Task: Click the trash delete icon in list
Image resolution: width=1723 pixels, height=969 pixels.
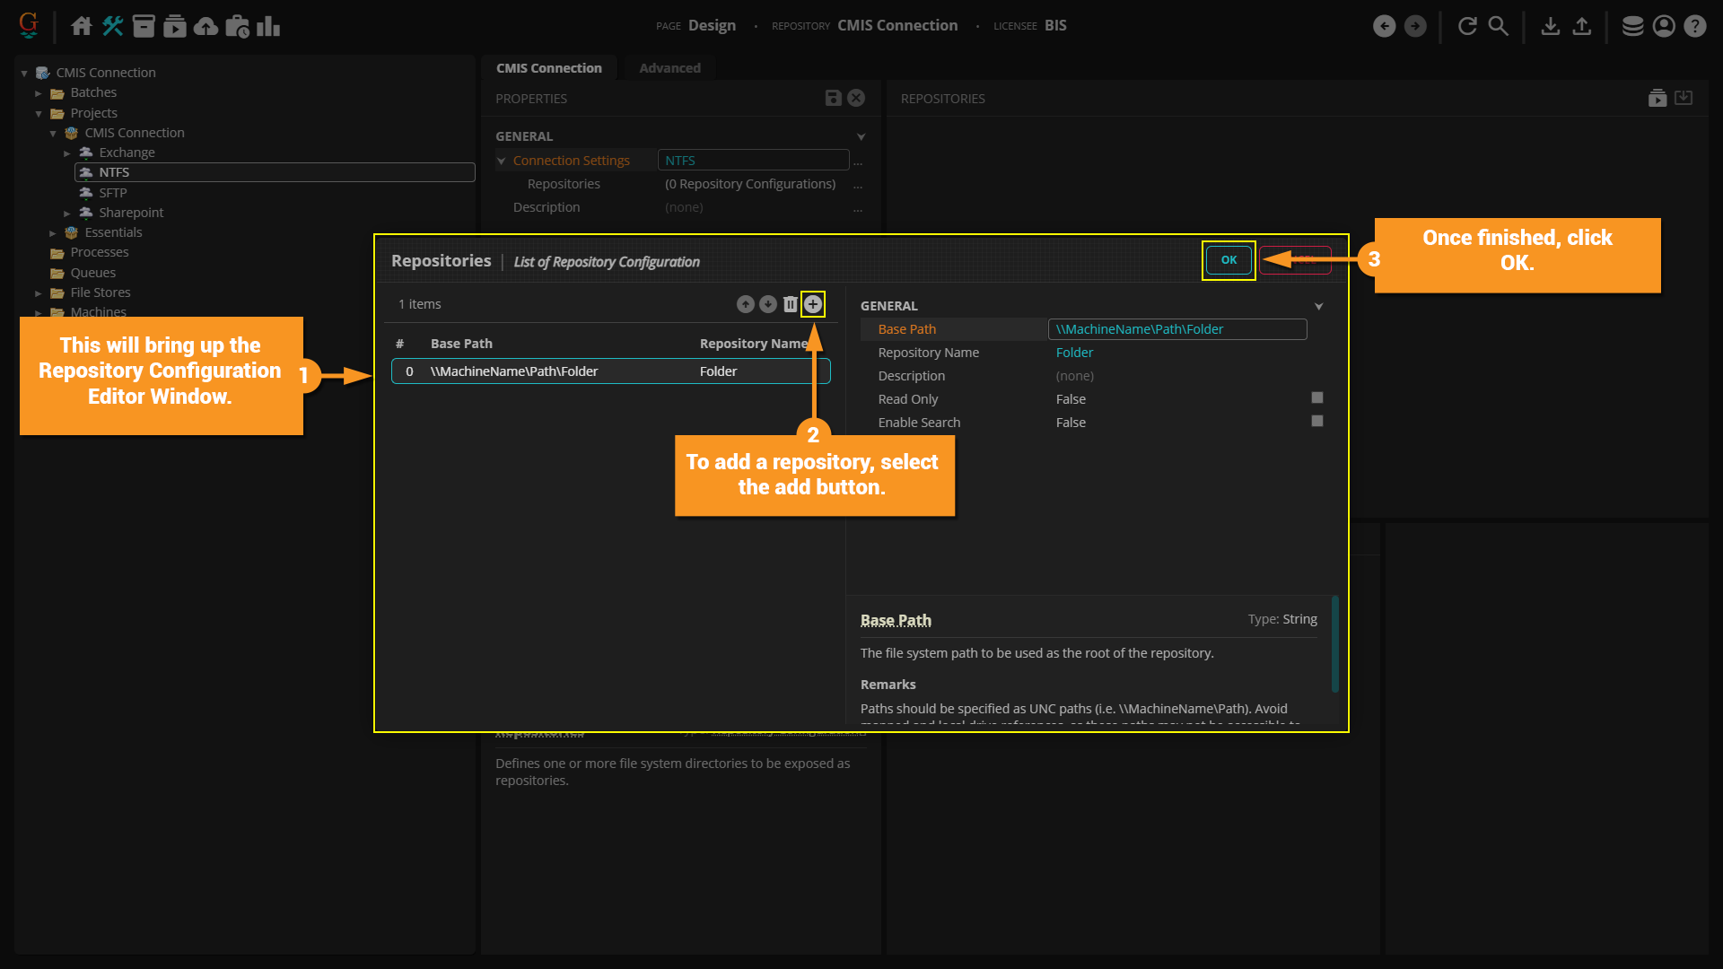Action: (790, 304)
